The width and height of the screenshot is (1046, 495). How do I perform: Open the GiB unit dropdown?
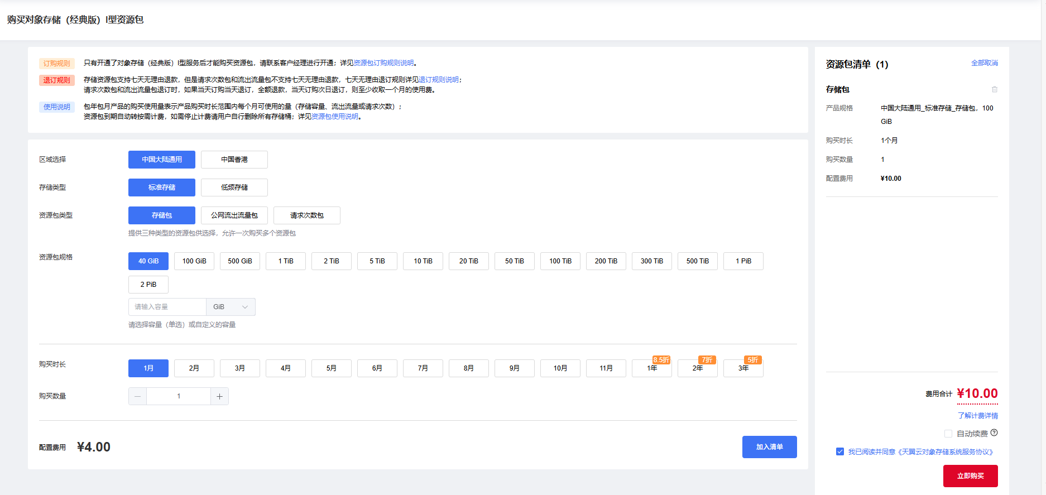pos(231,307)
